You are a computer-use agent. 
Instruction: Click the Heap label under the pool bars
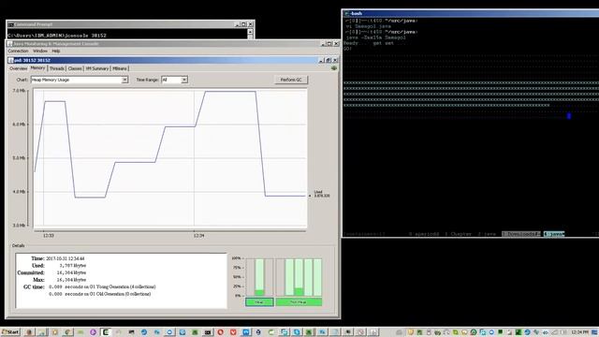259,302
